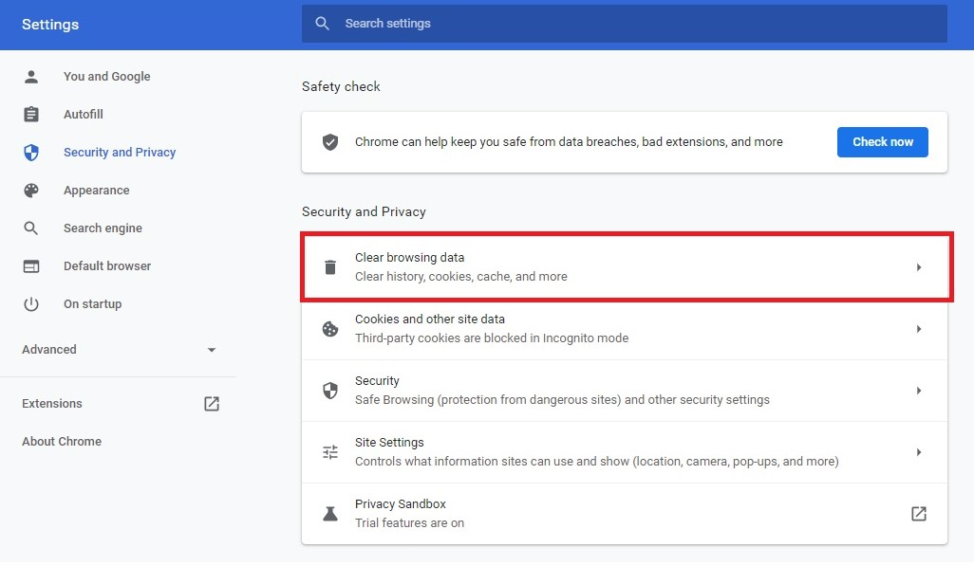This screenshot has height=566, width=974.
Task: Expand the Advanced section arrow
Action: [x=211, y=350]
